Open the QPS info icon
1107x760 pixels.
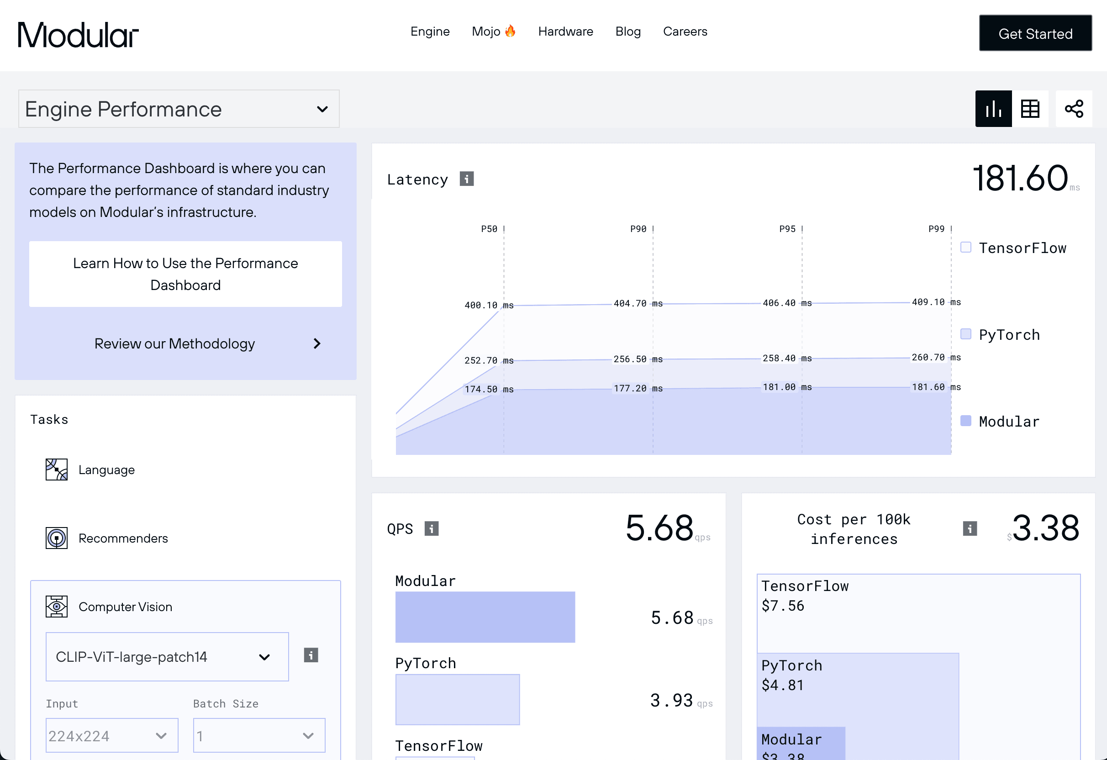pyautogui.click(x=431, y=528)
